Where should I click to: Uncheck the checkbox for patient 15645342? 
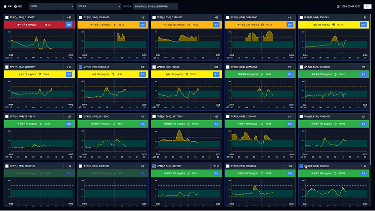pos(81,67)
